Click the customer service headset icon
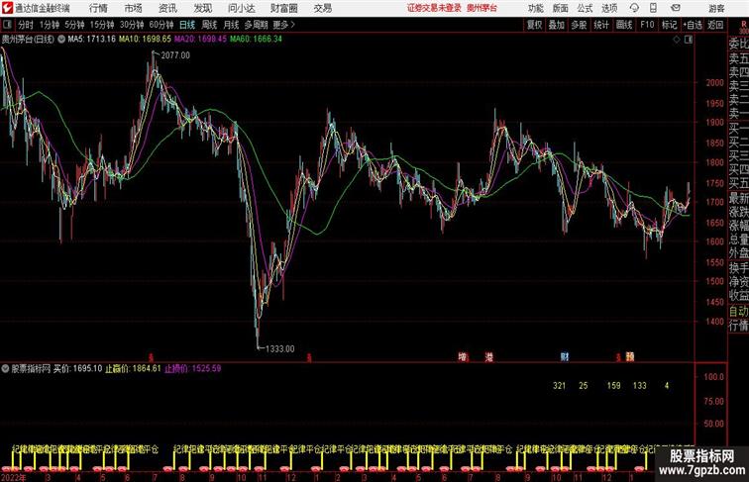Viewport: 749px width, 482px height. point(634,8)
